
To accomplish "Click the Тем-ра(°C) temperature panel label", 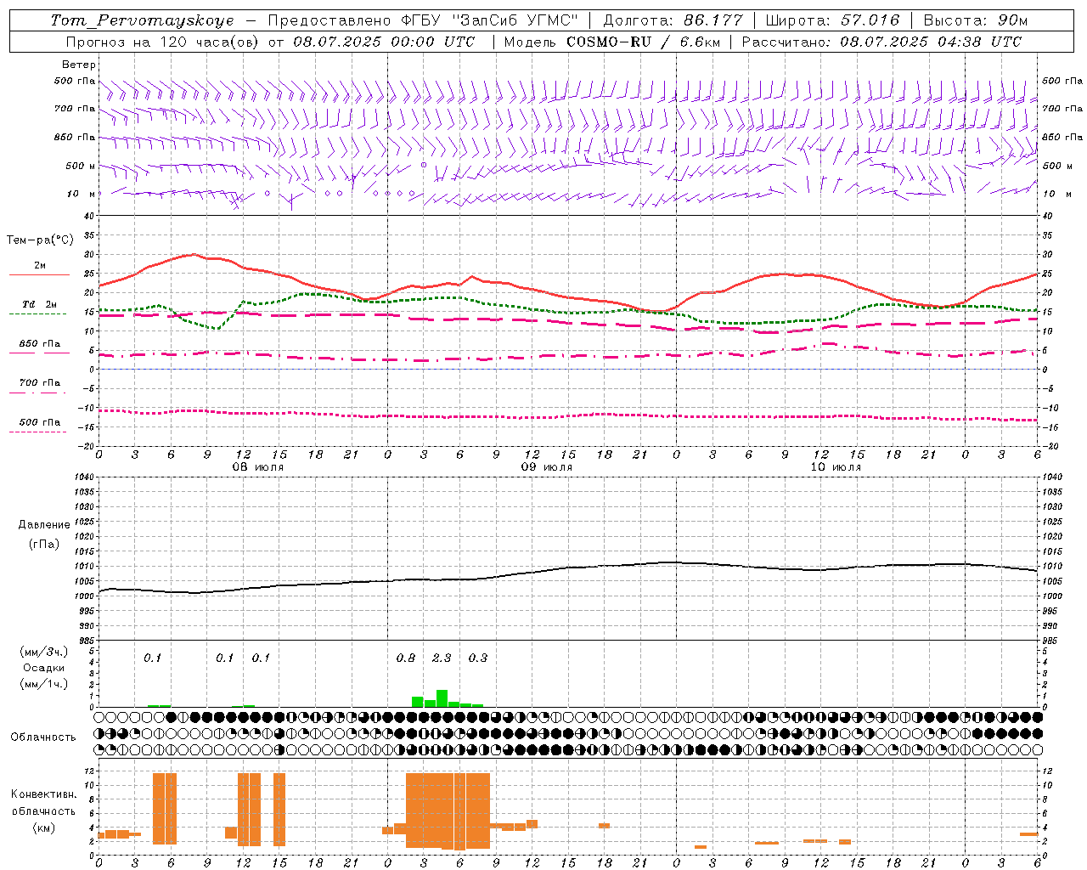I will 41,240.
